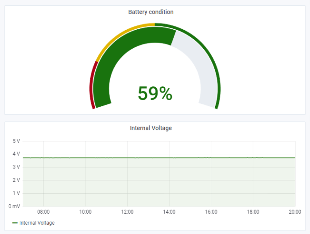This screenshot has width=310, height=234.
Task: Click the 14:00 time axis label
Action: (x=169, y=212)
